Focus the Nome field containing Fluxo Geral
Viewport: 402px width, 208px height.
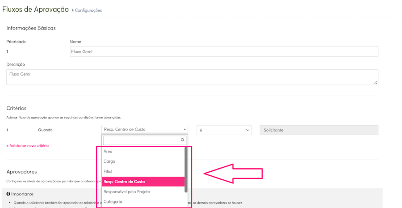coord(223,51)
